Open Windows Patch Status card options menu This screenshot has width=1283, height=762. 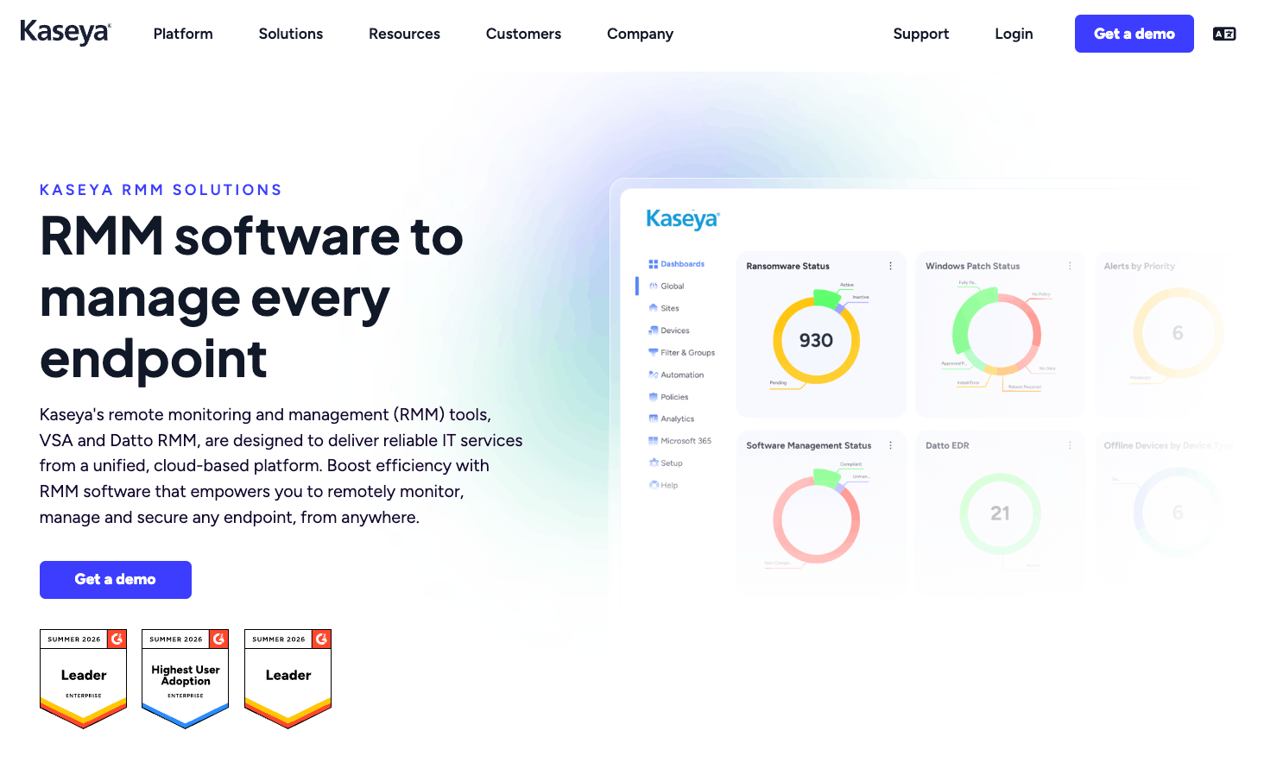[x=1070, y=266]
